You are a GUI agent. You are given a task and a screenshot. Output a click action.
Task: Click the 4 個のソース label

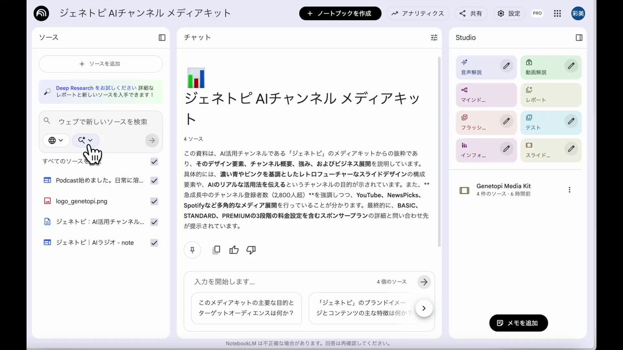coord(391,282)
